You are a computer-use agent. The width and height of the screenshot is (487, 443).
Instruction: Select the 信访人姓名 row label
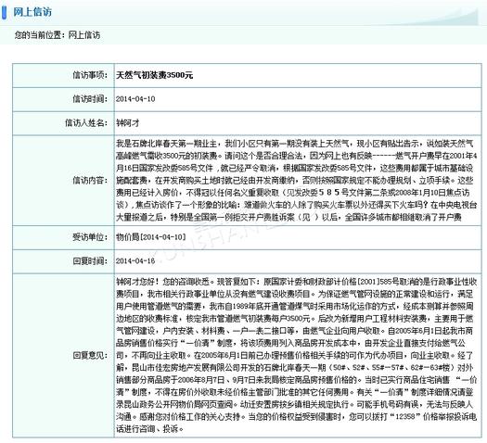(x=86, y=123)
